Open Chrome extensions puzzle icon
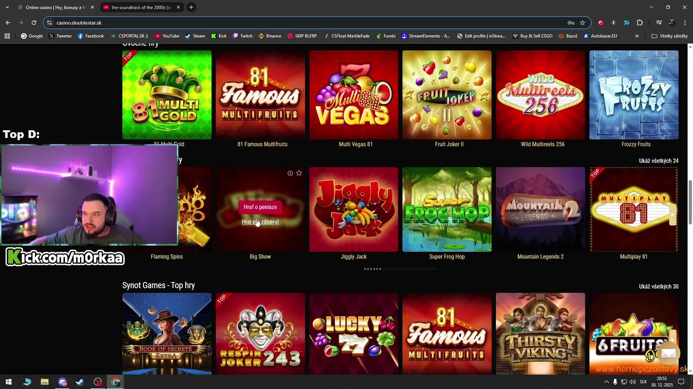This screenshot has height=389, width=693. (x=640, y=23)
